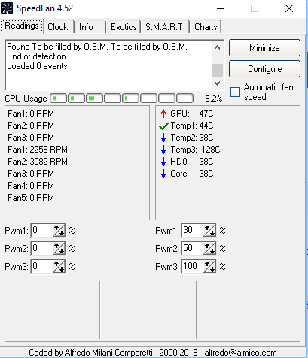The height and width of the screenshot is (358, 308).
Task: Click the log box scroll down arrow
Action: (x=217, y=83)
